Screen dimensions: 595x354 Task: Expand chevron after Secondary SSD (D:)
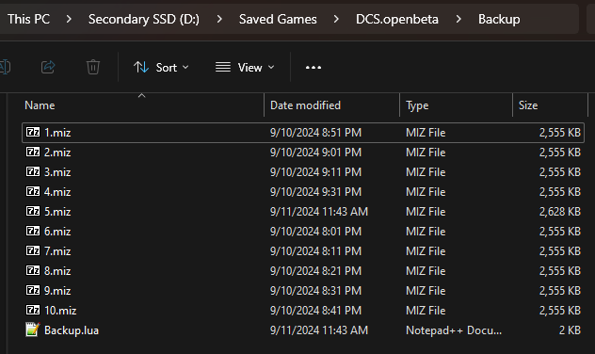(219, 19)
